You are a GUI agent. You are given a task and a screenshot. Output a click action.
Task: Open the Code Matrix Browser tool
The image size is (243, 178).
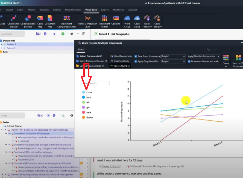pos(13,22)
